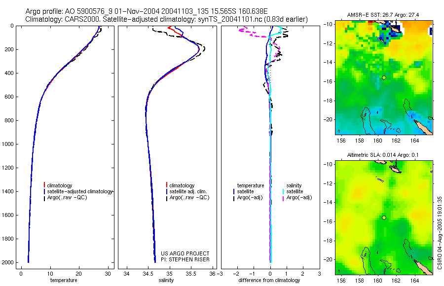This screenshot has height=286, width=444.
Task: Click the Argo profile title text
Action: (x=147, y=11)
